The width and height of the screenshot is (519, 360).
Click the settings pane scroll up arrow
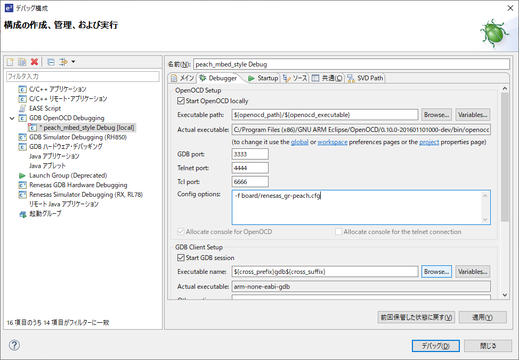click(505, 88)
